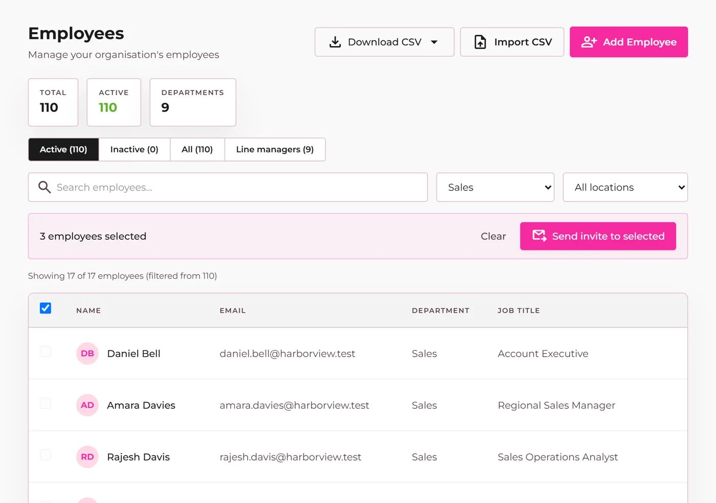
Task: Click email daniel.bell@harborview.test
Action: [x=287, y=353]
